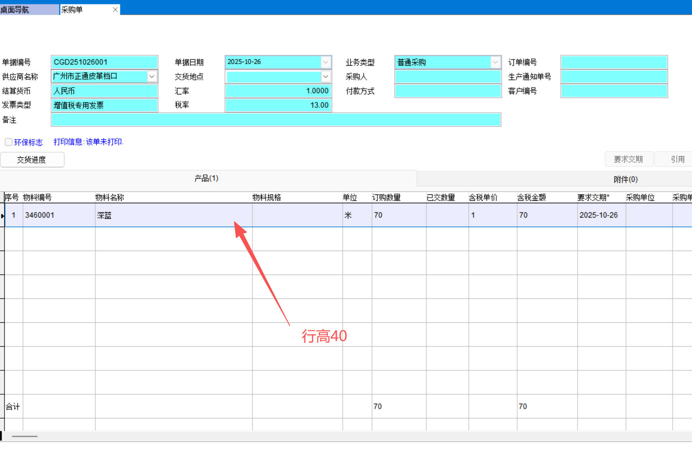692x453 pixels.
Task: Expand the 交货地点 dropdown
Action: click(325, 76)
